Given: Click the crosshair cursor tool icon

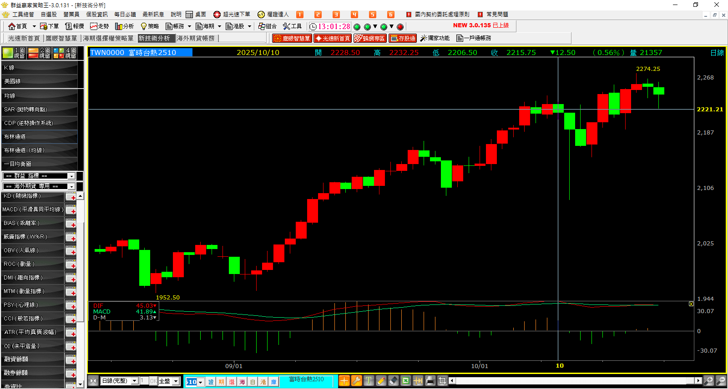Looking at the screenshot, I should (x=344, y=381).
